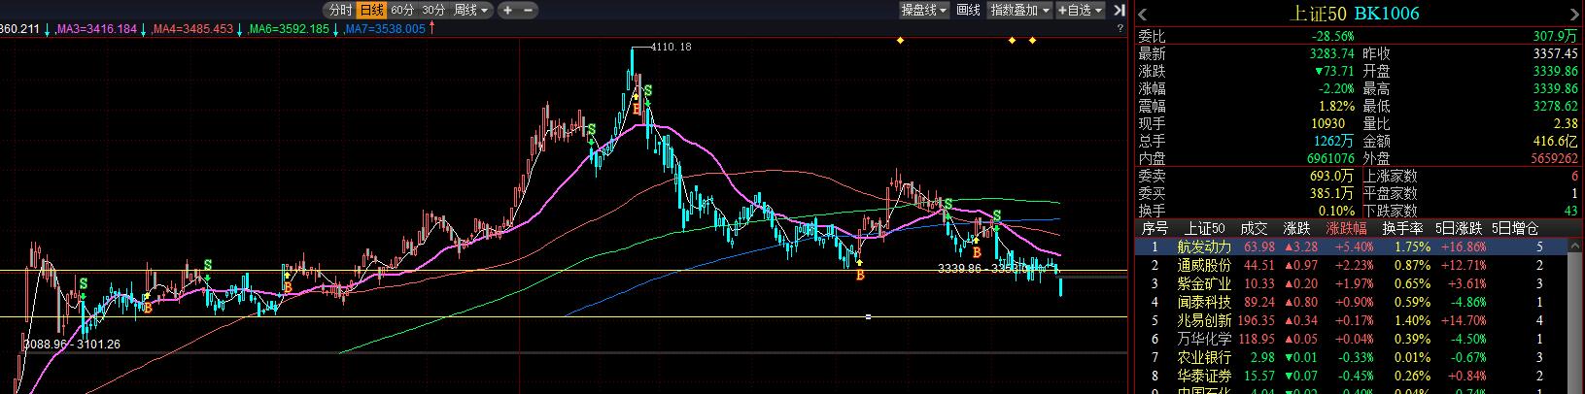Open the 操盘线 indicator dropdown
This screenshot has width=1585, height=394.
coord(923,10)
